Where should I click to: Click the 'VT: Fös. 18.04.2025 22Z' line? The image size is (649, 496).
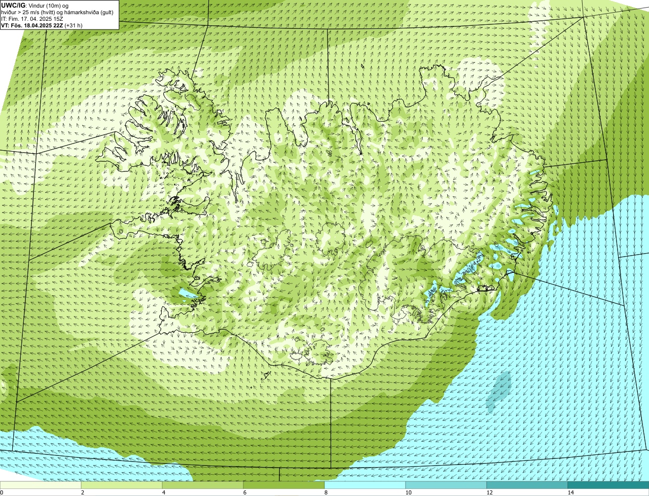click(x=42, y=25)
